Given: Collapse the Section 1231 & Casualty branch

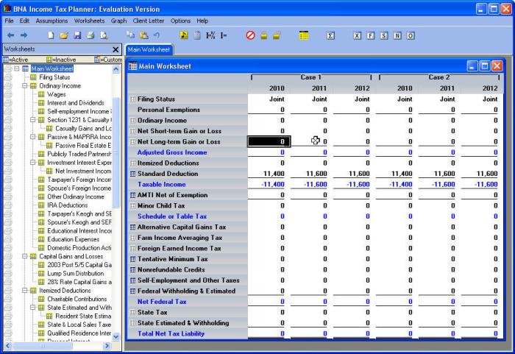Looking at the screenshot, I should 33,120.
